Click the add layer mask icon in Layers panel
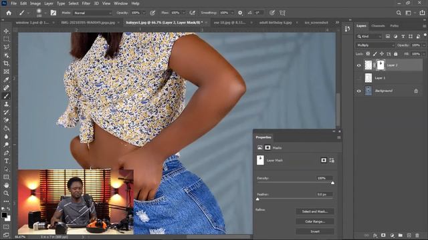The image size is (428, 240). (x=383, y=235)
